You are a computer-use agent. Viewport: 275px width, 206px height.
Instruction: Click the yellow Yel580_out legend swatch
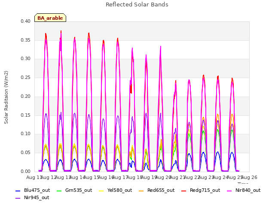pos(101,191)
